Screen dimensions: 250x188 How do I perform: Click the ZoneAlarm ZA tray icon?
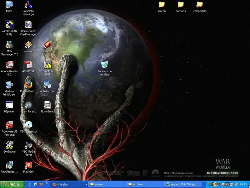tap(214, 184)
